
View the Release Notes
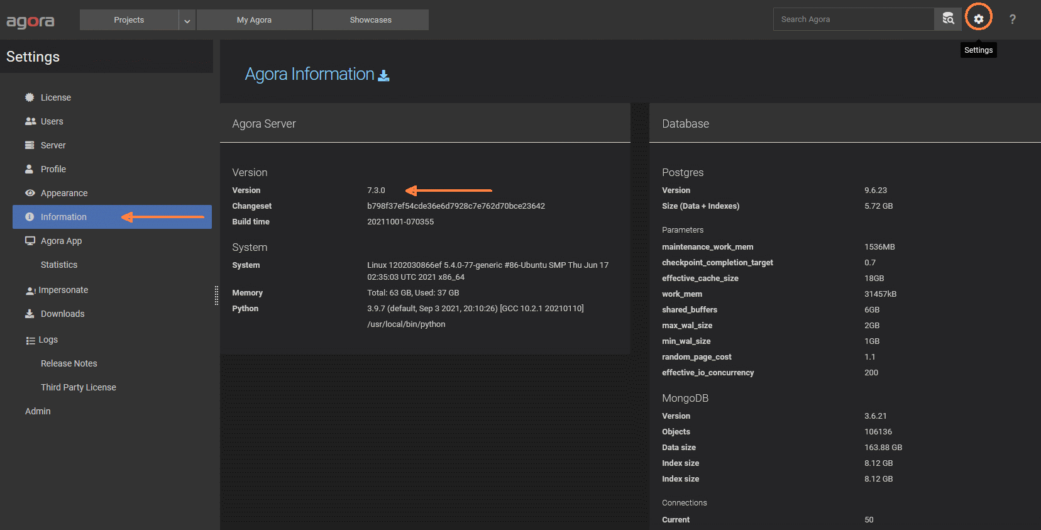(69, 363)
